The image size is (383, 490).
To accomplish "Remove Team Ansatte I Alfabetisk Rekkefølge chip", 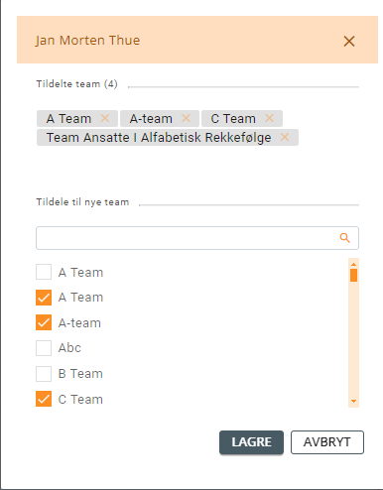I will pos(285,137).
